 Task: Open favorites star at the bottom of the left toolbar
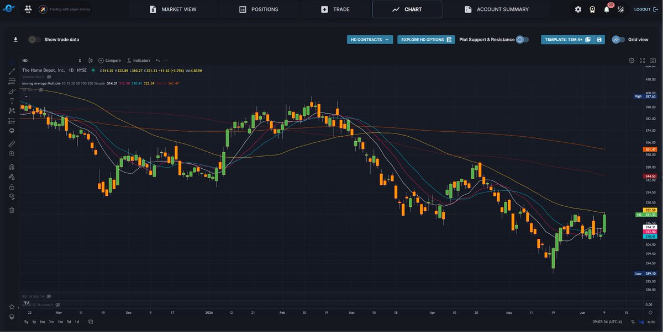point(12,307)
